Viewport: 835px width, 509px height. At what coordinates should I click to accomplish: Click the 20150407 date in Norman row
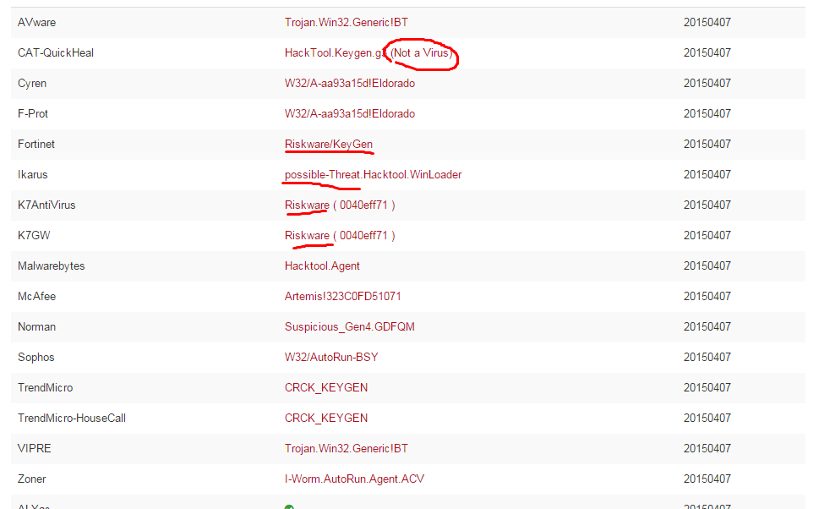coord(707,326)
